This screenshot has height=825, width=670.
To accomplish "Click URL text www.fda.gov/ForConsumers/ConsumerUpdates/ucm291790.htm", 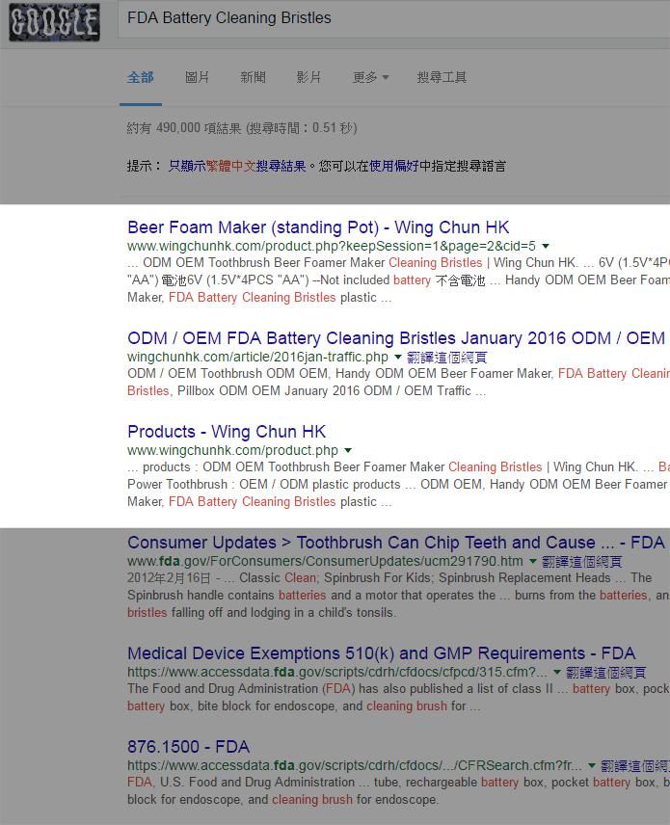I will click(x=325, y=561).
